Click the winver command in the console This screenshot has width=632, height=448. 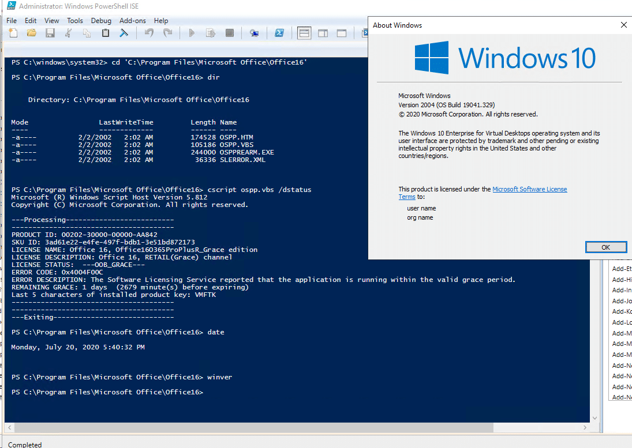point(220,377)
